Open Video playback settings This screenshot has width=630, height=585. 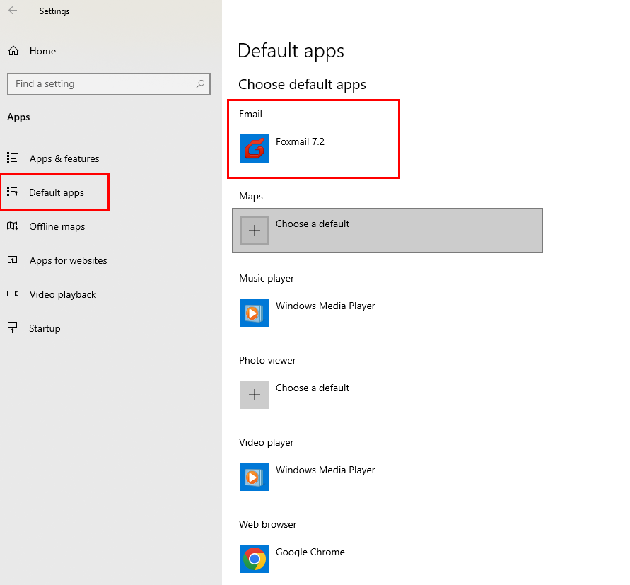[63, 294]
